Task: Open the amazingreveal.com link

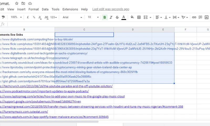Action: pos(91,107)
